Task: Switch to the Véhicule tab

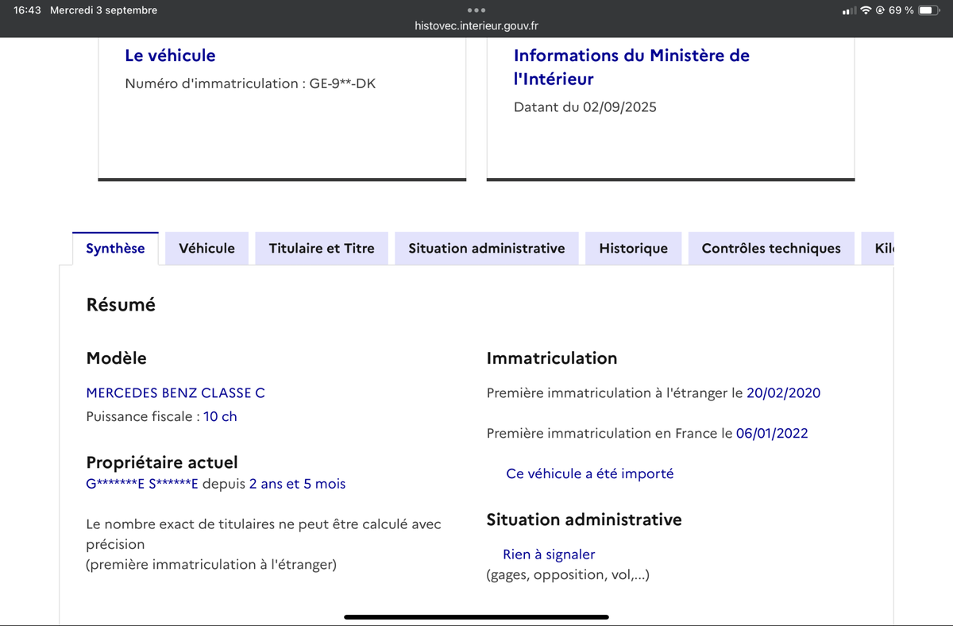Action: [206, 248]
